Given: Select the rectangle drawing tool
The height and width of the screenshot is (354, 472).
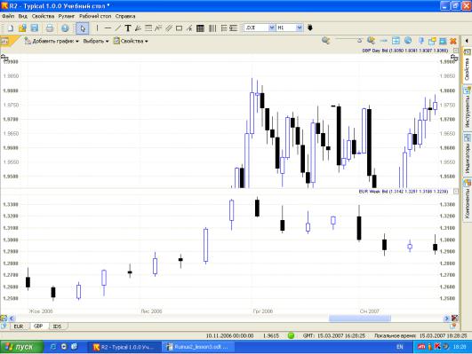Looking at the screenshot, I should click(x=179, y=28).
